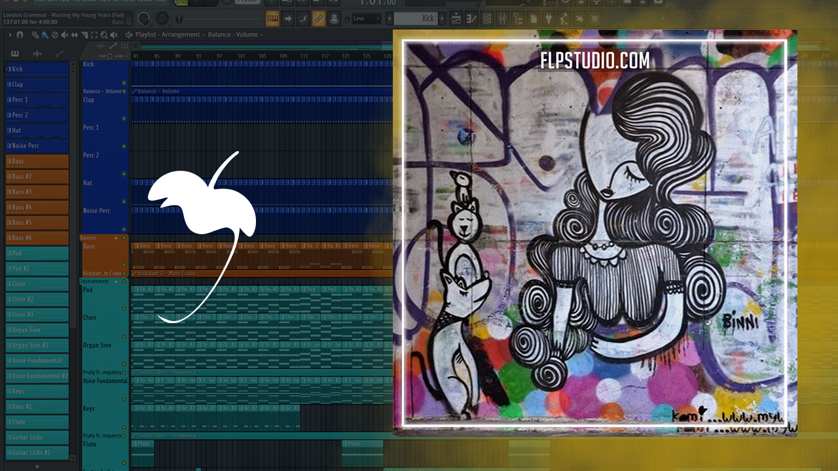Collapse the Instruments track group
Image resolution: width=838 pixels, height=471 pixels.
tap(116, 281)
